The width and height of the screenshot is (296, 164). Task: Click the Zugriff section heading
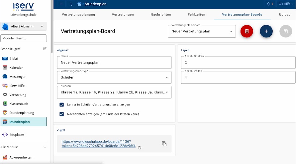(61, 130)
